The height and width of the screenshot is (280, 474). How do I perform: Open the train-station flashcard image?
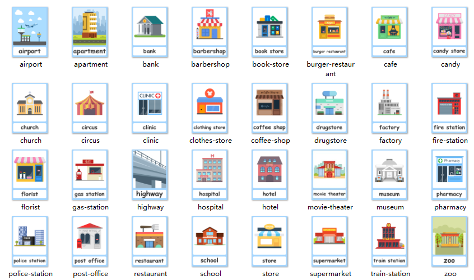coord(389,242)
